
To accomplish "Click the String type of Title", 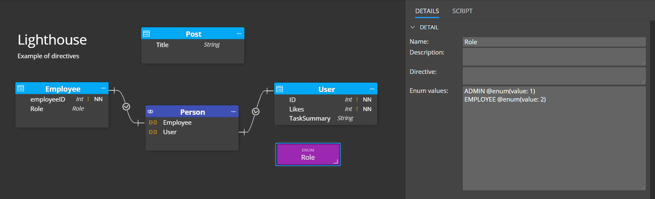I will tap(212, 45).
